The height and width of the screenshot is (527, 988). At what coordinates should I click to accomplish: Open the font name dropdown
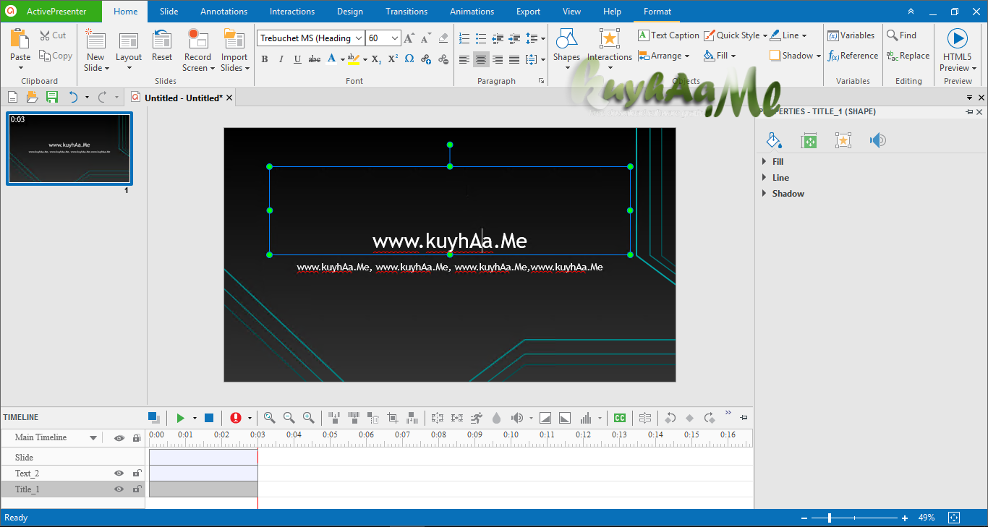pyautogui.click(x=359, y=38)
